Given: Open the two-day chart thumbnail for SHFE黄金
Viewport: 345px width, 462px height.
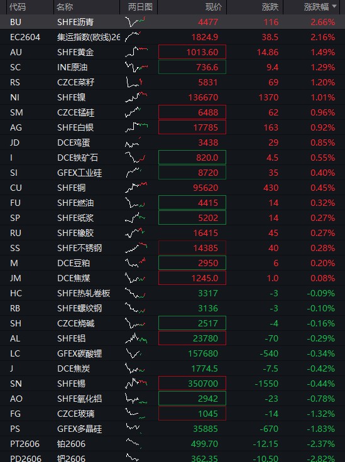Looking at the screenshot, I should [x=136, y=52].
